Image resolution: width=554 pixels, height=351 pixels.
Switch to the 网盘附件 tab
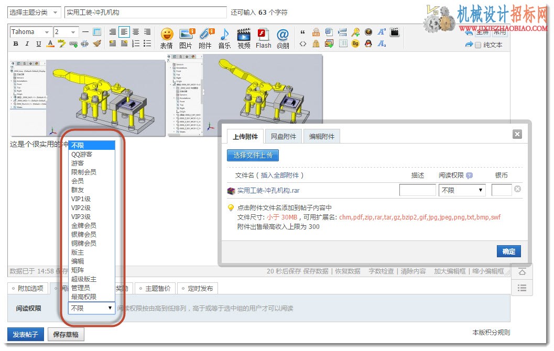[x=284, y=136]
